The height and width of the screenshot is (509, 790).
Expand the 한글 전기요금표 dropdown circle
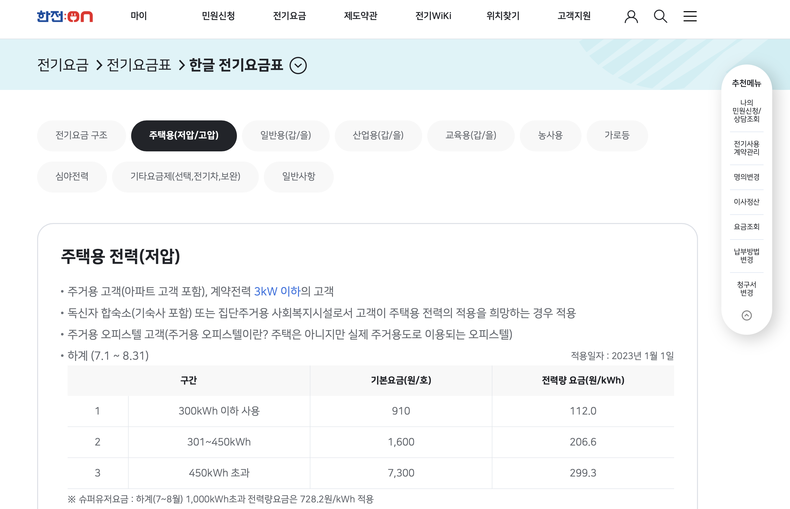pyautogui.click(x=298, y=66)
